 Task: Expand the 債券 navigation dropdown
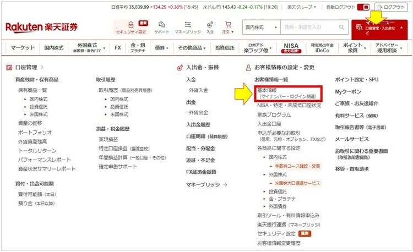click(x=161, y=48)
